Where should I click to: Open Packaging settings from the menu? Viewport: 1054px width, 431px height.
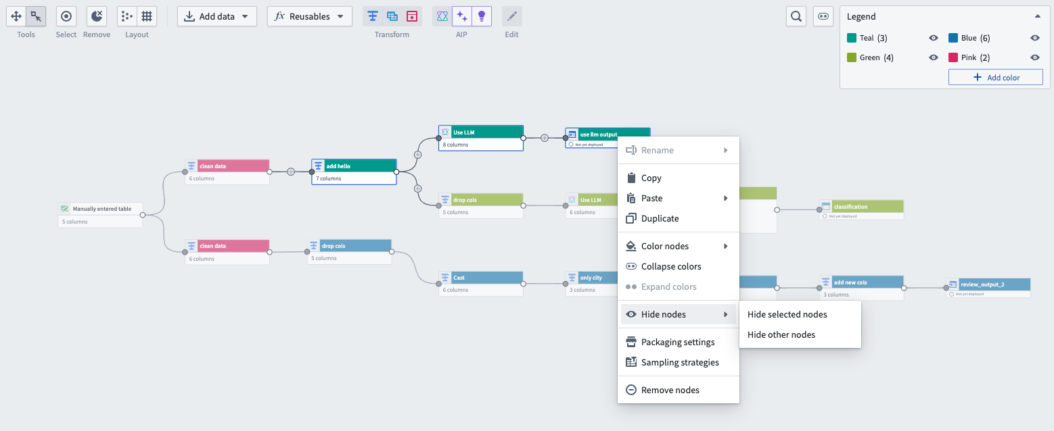tap(679, 342)
